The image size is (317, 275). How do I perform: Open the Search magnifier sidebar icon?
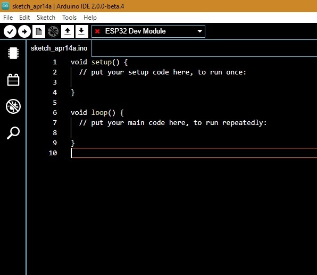click(x=13, y=133)
